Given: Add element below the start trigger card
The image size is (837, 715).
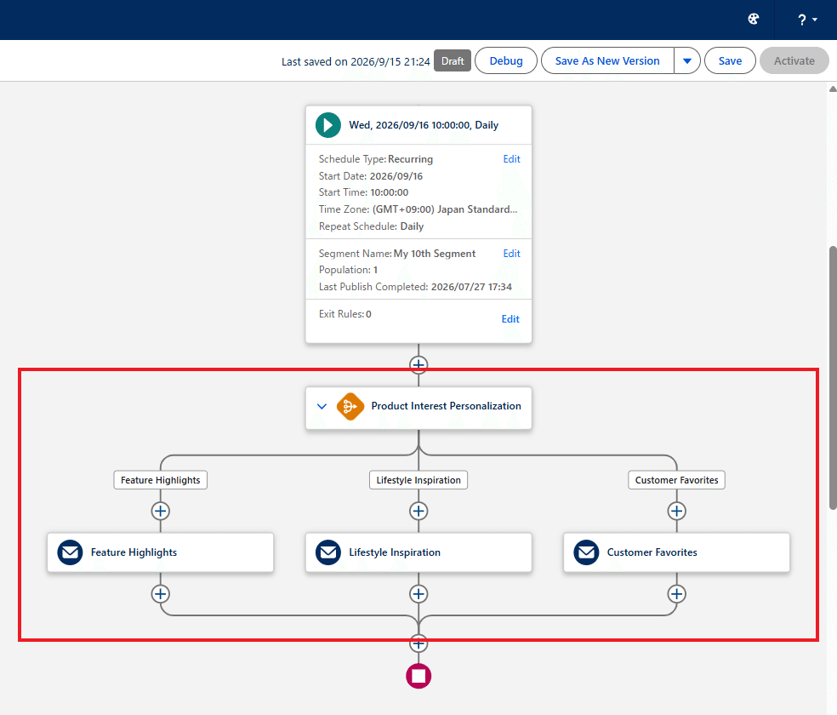Looking at the screenshot, I should coord(418,364).
